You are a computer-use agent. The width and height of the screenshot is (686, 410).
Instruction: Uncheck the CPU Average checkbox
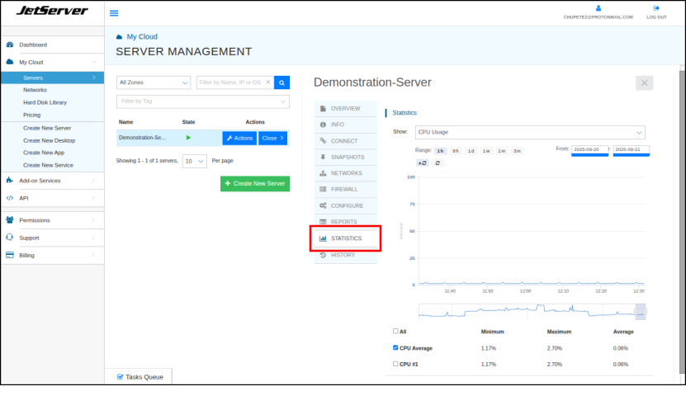tap(395, 347)
